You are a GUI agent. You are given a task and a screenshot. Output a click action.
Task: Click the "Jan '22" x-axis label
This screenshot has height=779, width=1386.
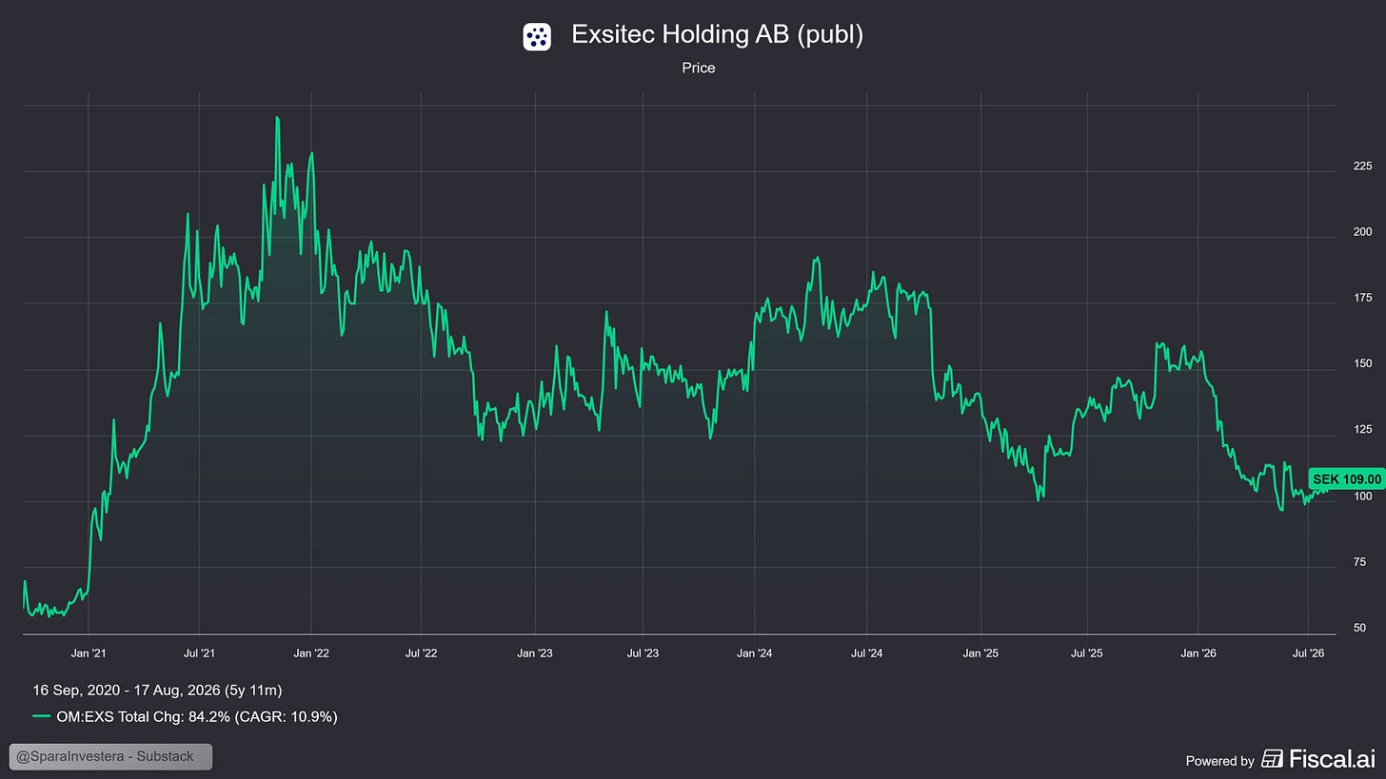311,652
